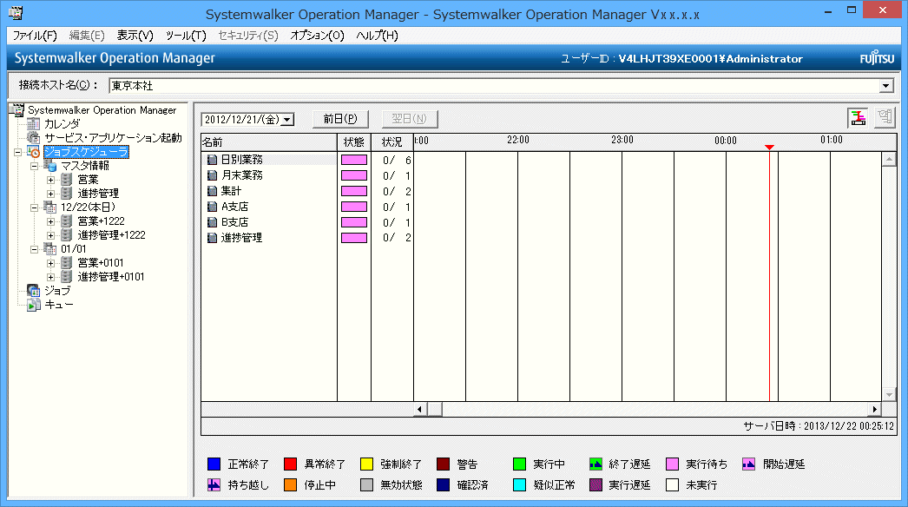Click the horizontal scrollbar left arrow

pos(420,410)
